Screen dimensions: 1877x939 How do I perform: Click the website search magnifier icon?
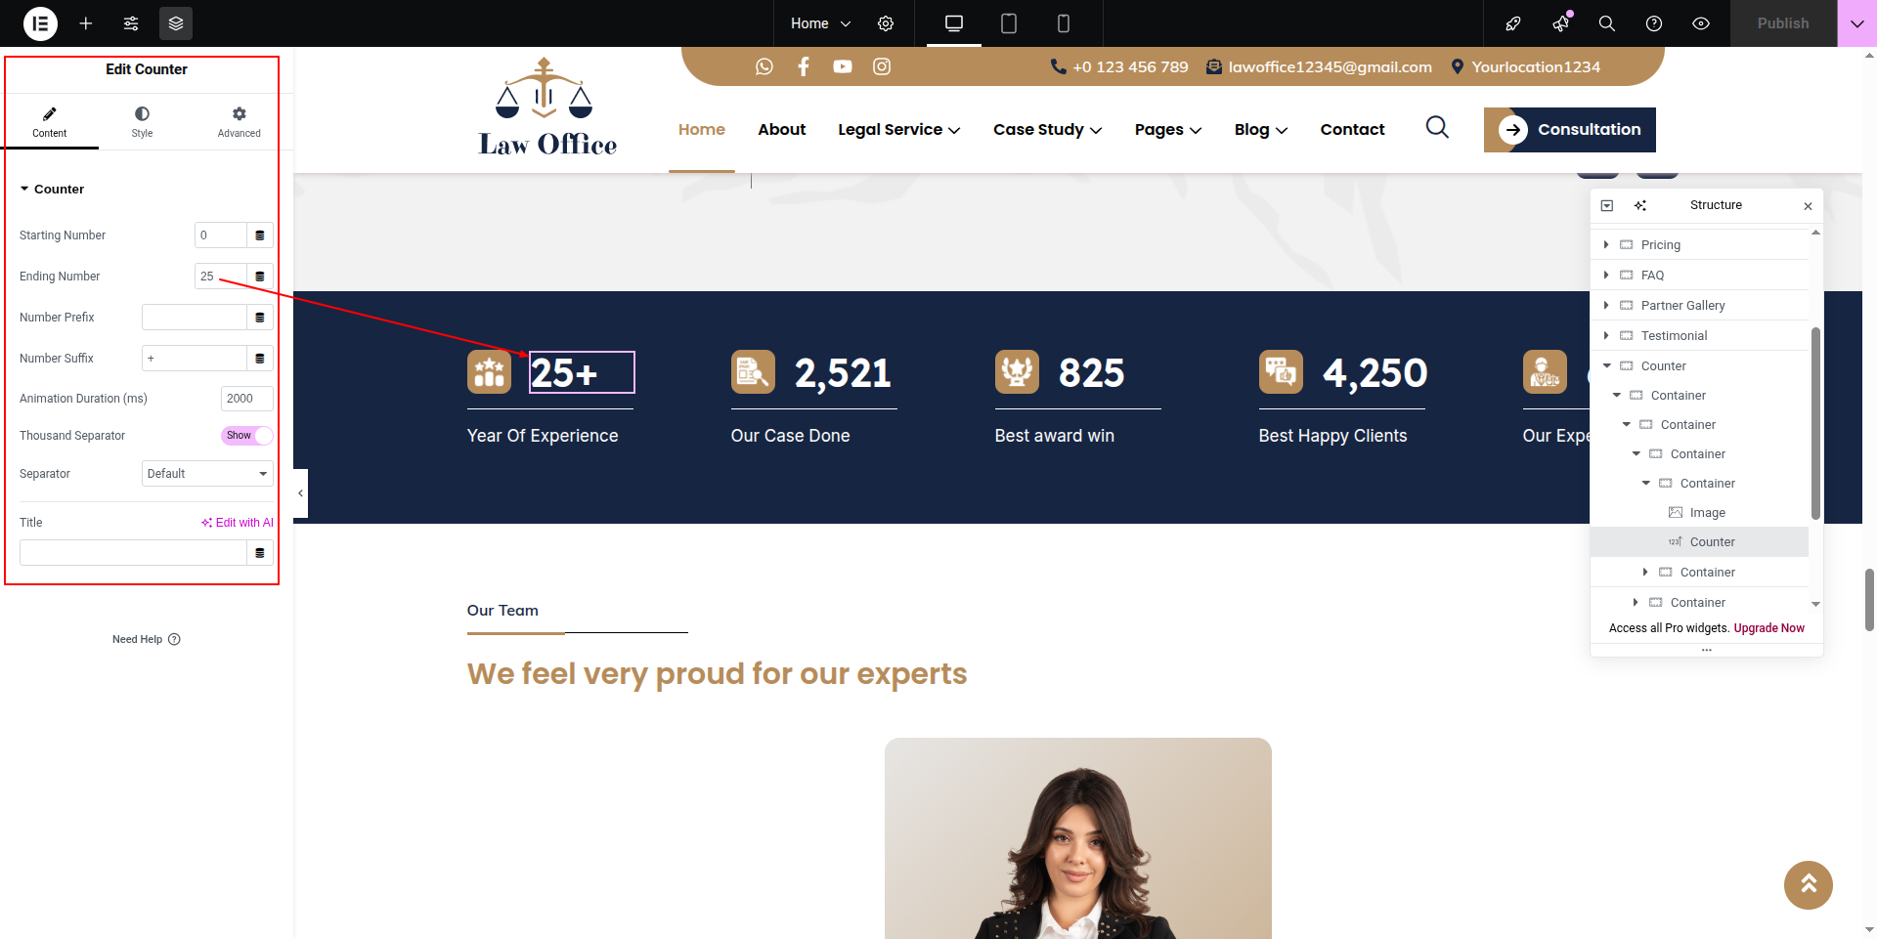[x=1437, y=128]
